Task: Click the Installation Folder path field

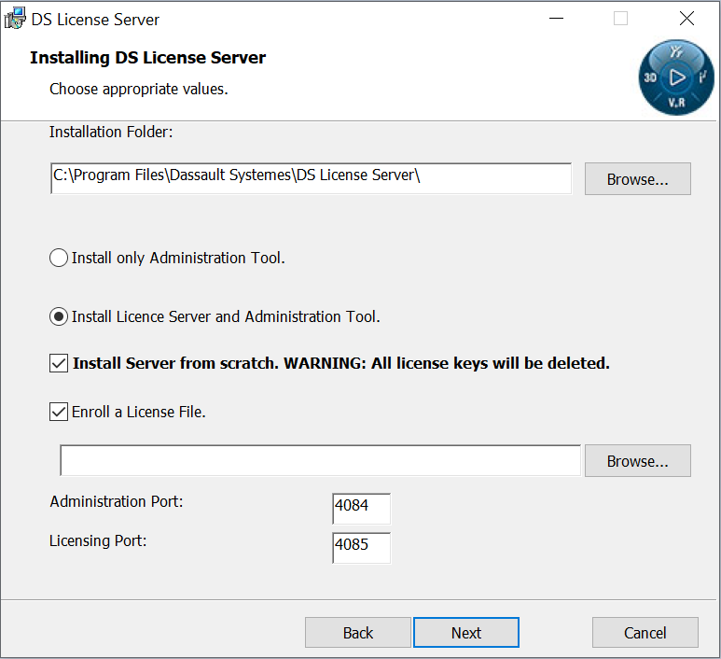Action: point(311,178)
